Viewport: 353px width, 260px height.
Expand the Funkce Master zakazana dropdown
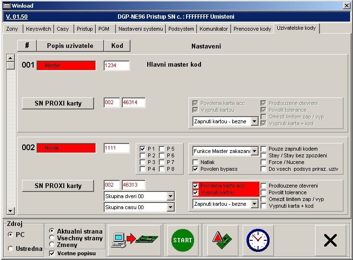coord(254,151)
